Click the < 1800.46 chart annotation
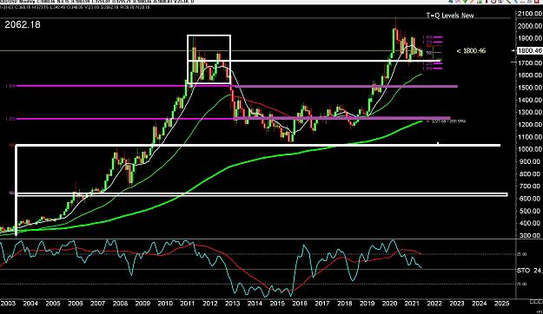 coord(471,51)
